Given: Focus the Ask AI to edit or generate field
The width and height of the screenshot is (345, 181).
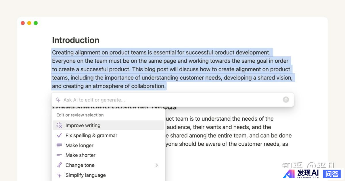Looking at the screenshot, I should click(170, 100).
